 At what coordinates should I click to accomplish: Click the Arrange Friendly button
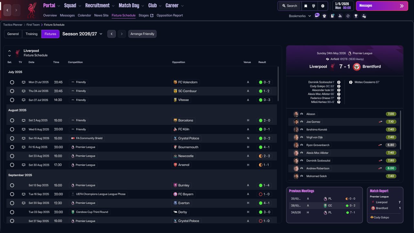142,34
